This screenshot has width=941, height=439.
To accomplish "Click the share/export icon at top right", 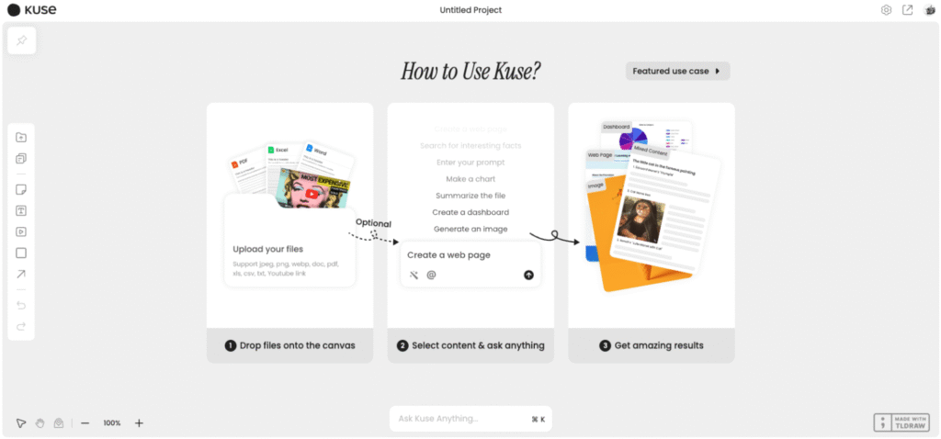I will coord(908,10).
